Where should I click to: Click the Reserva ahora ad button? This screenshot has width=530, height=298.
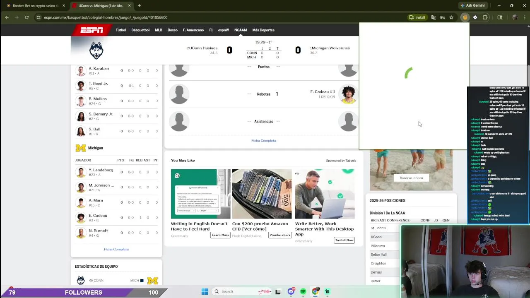point(411,178)
